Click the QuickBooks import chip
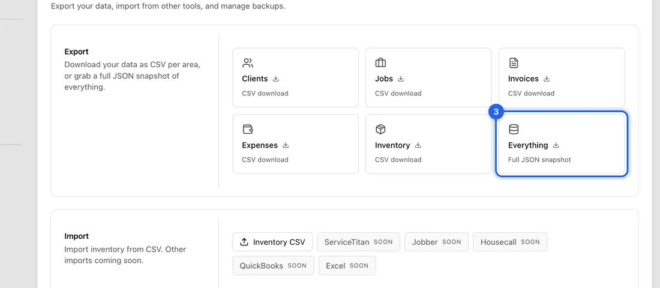The width and height of the screenshot is (660, 288). 273,266
